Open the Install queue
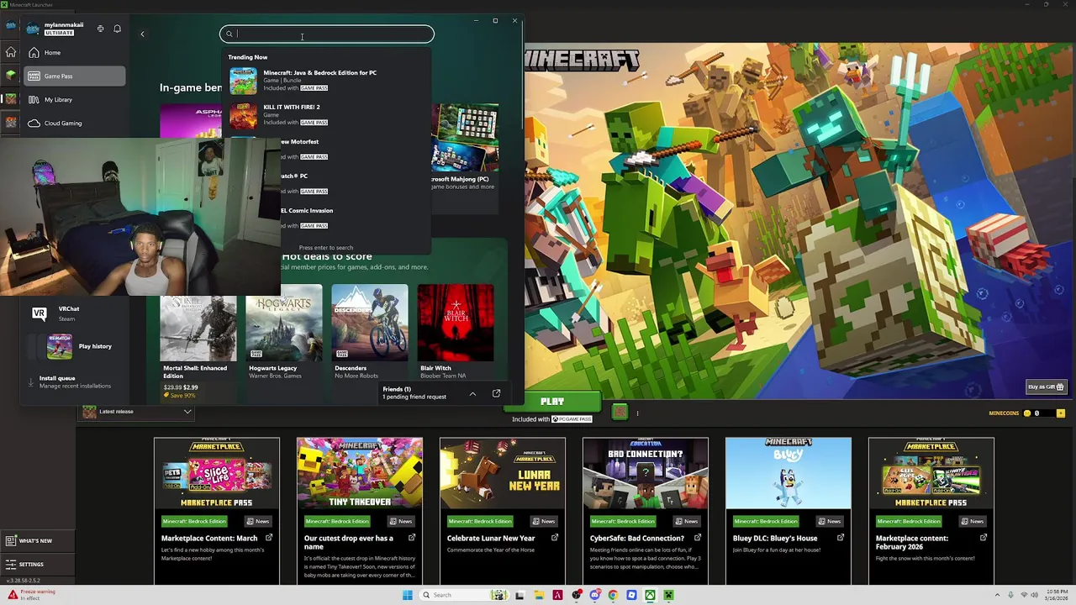The image size is (1076, 605). (75, 381)
